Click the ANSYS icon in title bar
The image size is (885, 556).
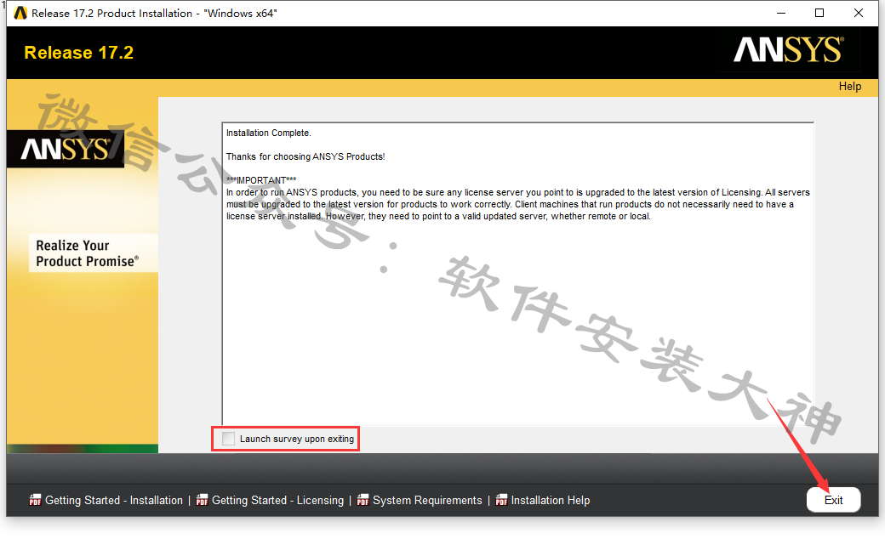[x=20, y=13]
